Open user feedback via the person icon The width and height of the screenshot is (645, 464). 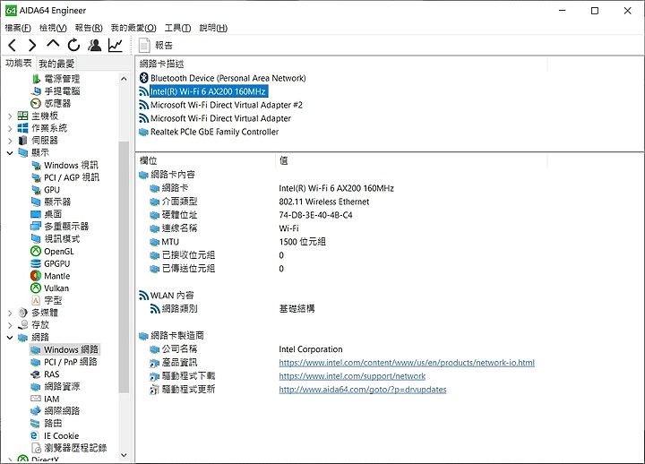[x=95, y=45]
